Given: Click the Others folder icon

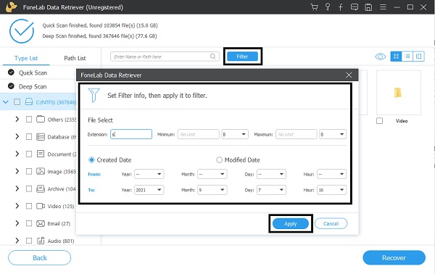Looking at the screenshot, I should click(x=41, y=120).
